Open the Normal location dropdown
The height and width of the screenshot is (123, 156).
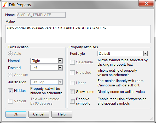47,61
